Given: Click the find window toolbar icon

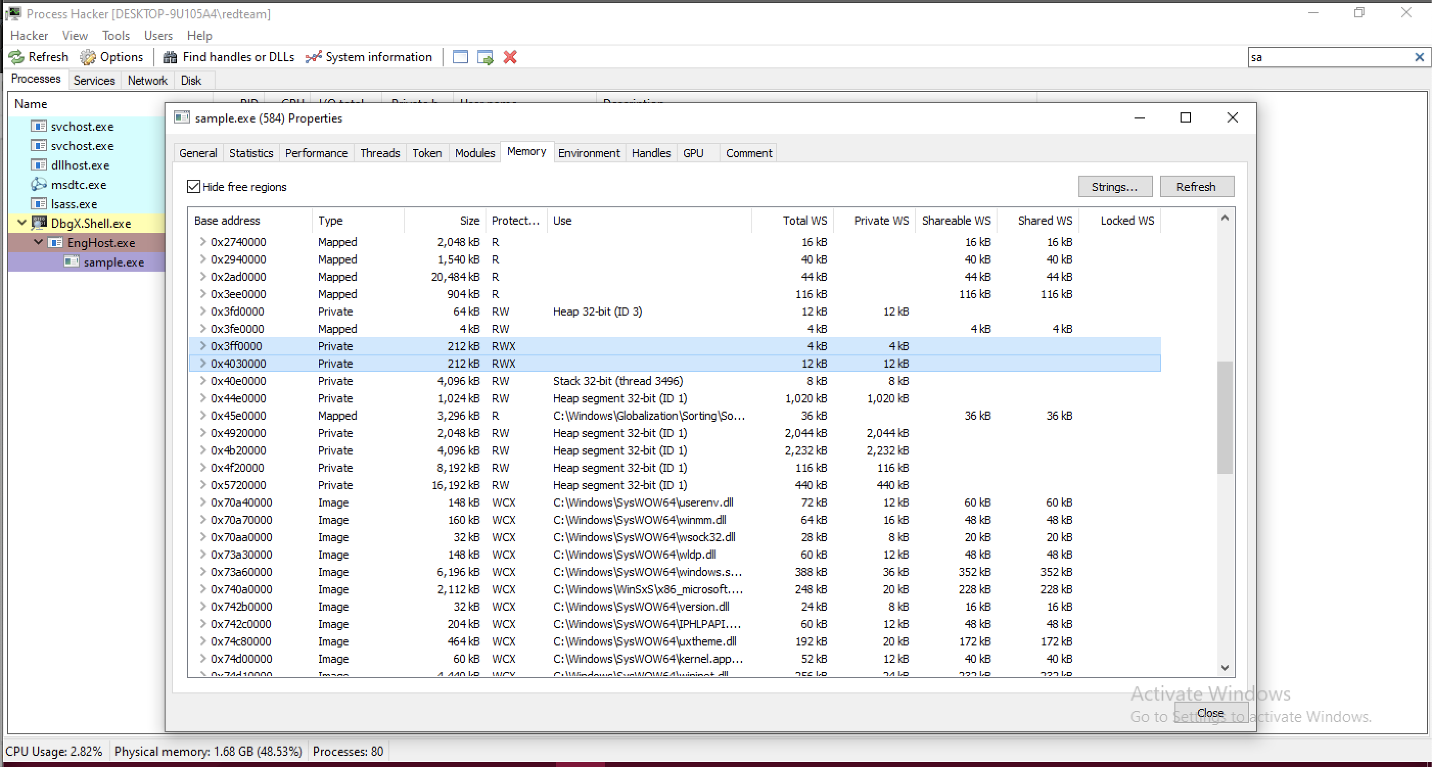Looking at the screenshot, I should click(460, 57).
